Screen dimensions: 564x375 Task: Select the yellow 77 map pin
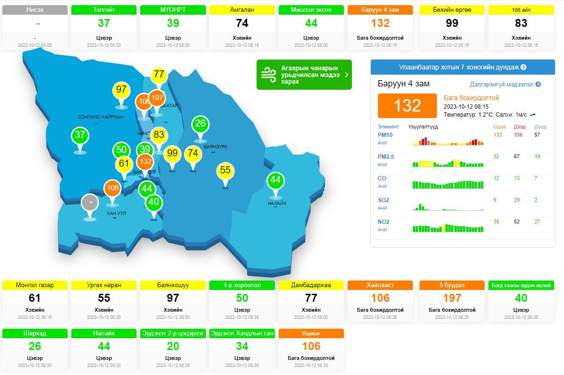pos(159,75)
